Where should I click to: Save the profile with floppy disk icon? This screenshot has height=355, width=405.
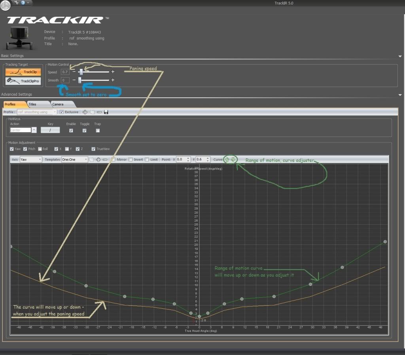(106, 112)
